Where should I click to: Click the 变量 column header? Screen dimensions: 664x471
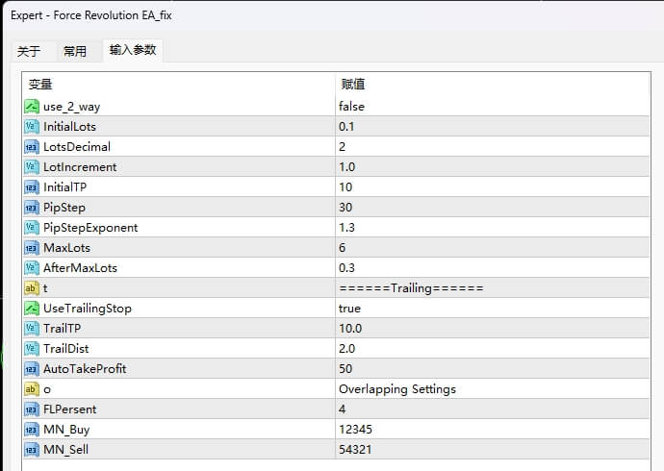point(40,85)
